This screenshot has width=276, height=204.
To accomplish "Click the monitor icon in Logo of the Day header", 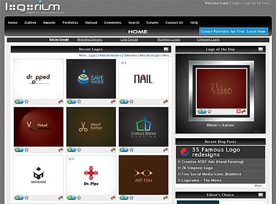I will click(261, 49).
